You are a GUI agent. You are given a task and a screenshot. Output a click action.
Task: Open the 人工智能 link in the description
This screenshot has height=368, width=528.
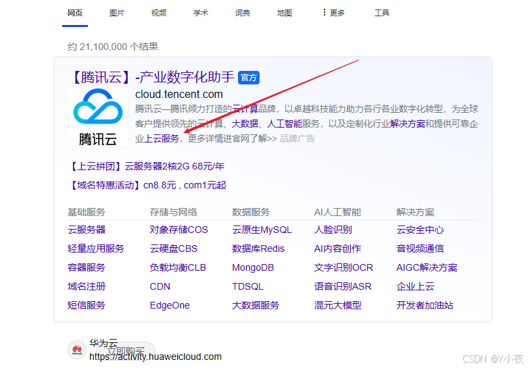coord(284,124)
